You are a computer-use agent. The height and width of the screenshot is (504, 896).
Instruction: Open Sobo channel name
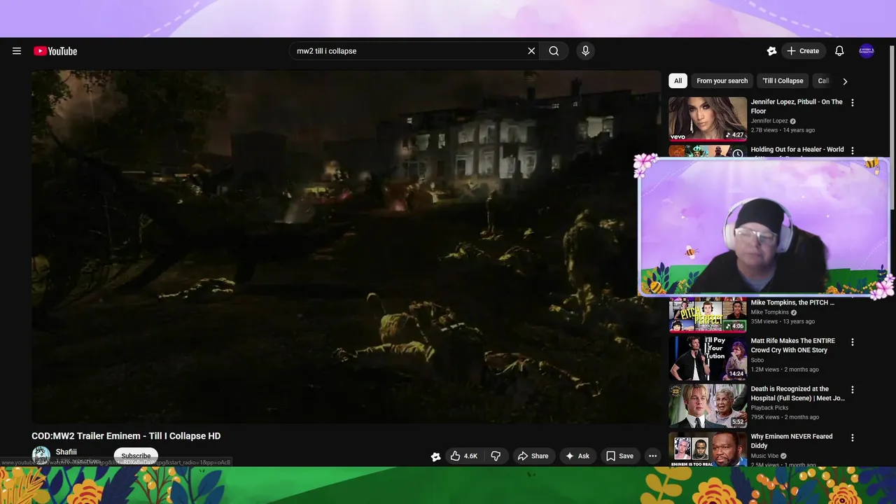[x=757, y=360]
